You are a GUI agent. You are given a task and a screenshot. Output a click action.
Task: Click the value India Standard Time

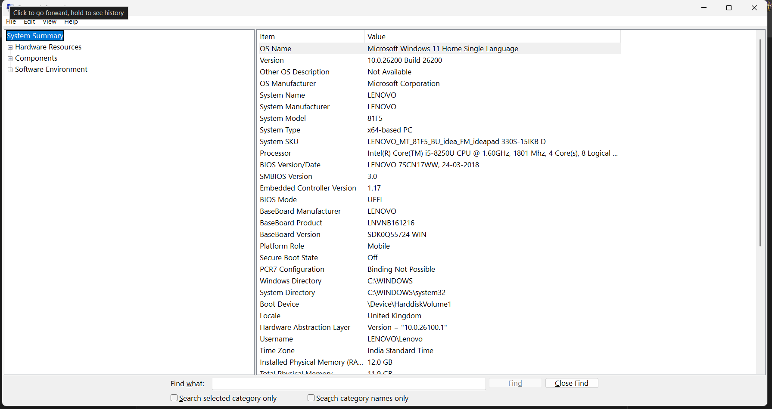(x=401, y=351)
